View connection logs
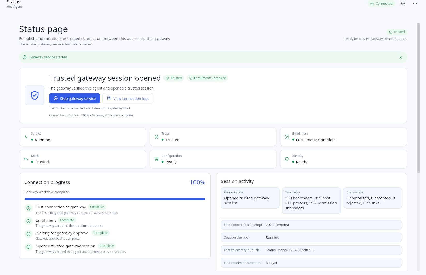Screen dimensions: 426x275 tap(128, 99)
